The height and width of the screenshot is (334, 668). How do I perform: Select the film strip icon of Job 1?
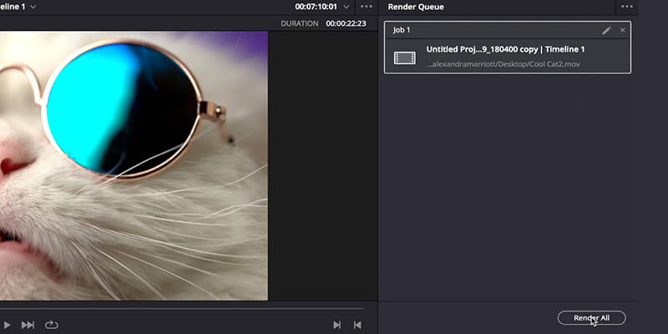point(405,58)
